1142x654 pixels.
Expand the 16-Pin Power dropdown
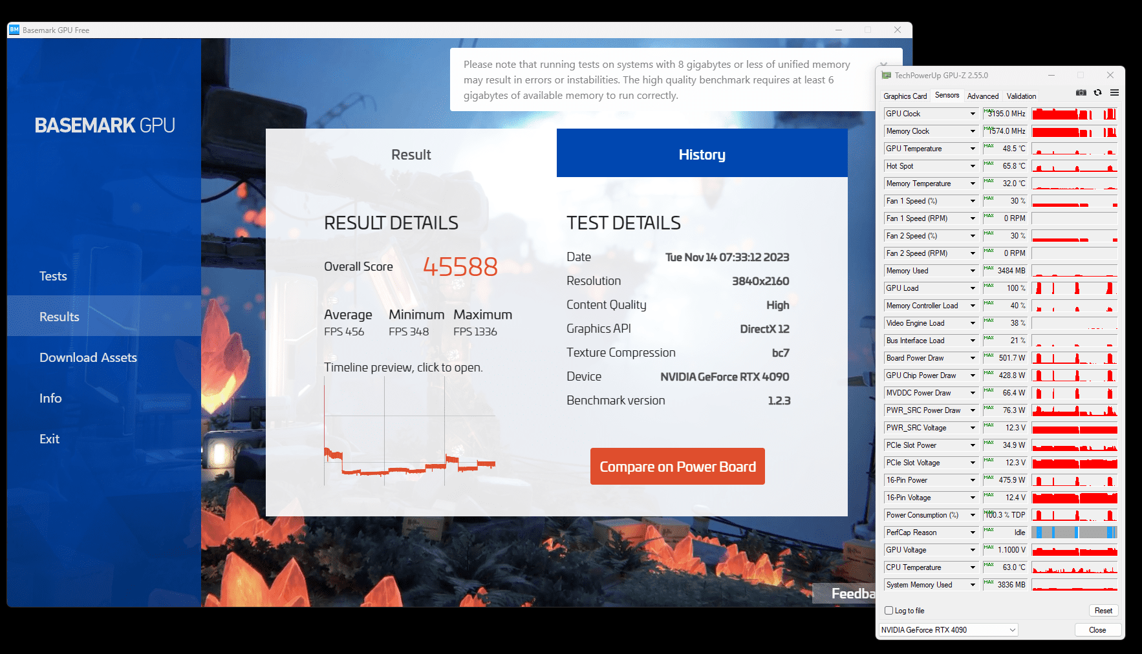tap(972, 480)
